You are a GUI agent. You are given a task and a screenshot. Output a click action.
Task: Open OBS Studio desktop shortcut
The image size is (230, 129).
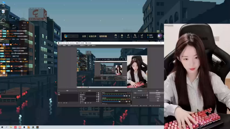coord(3,20)
